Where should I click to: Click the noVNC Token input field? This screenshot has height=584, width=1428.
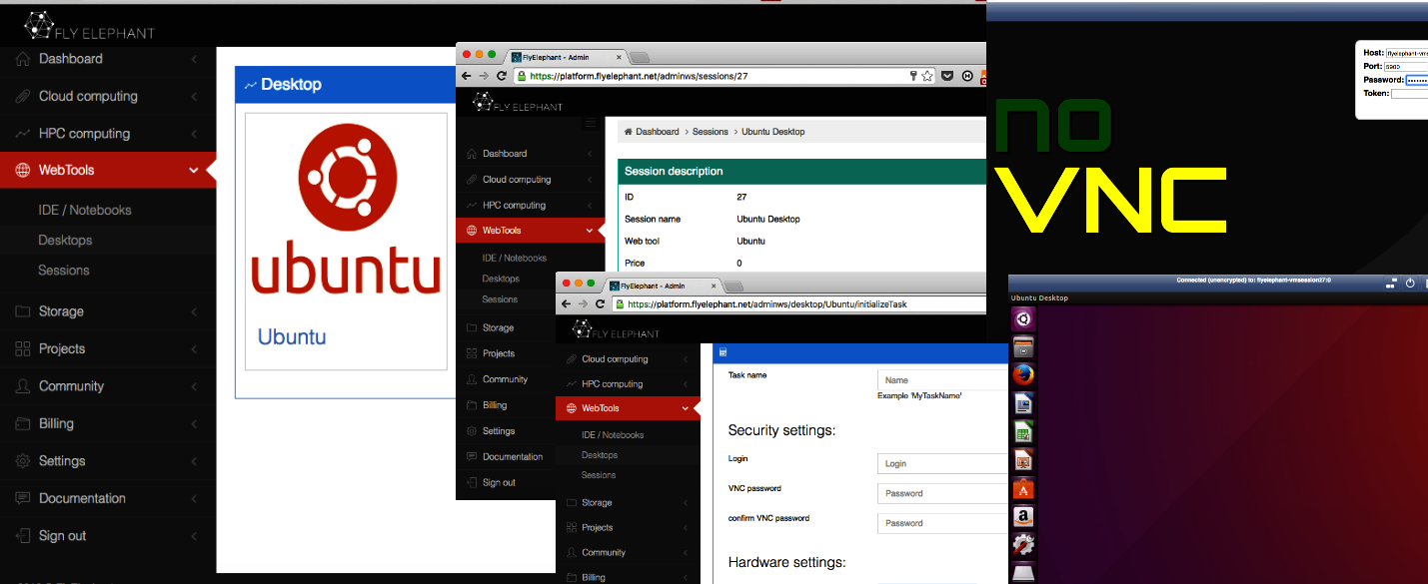pyautogui.click(x=1409, y=94)
